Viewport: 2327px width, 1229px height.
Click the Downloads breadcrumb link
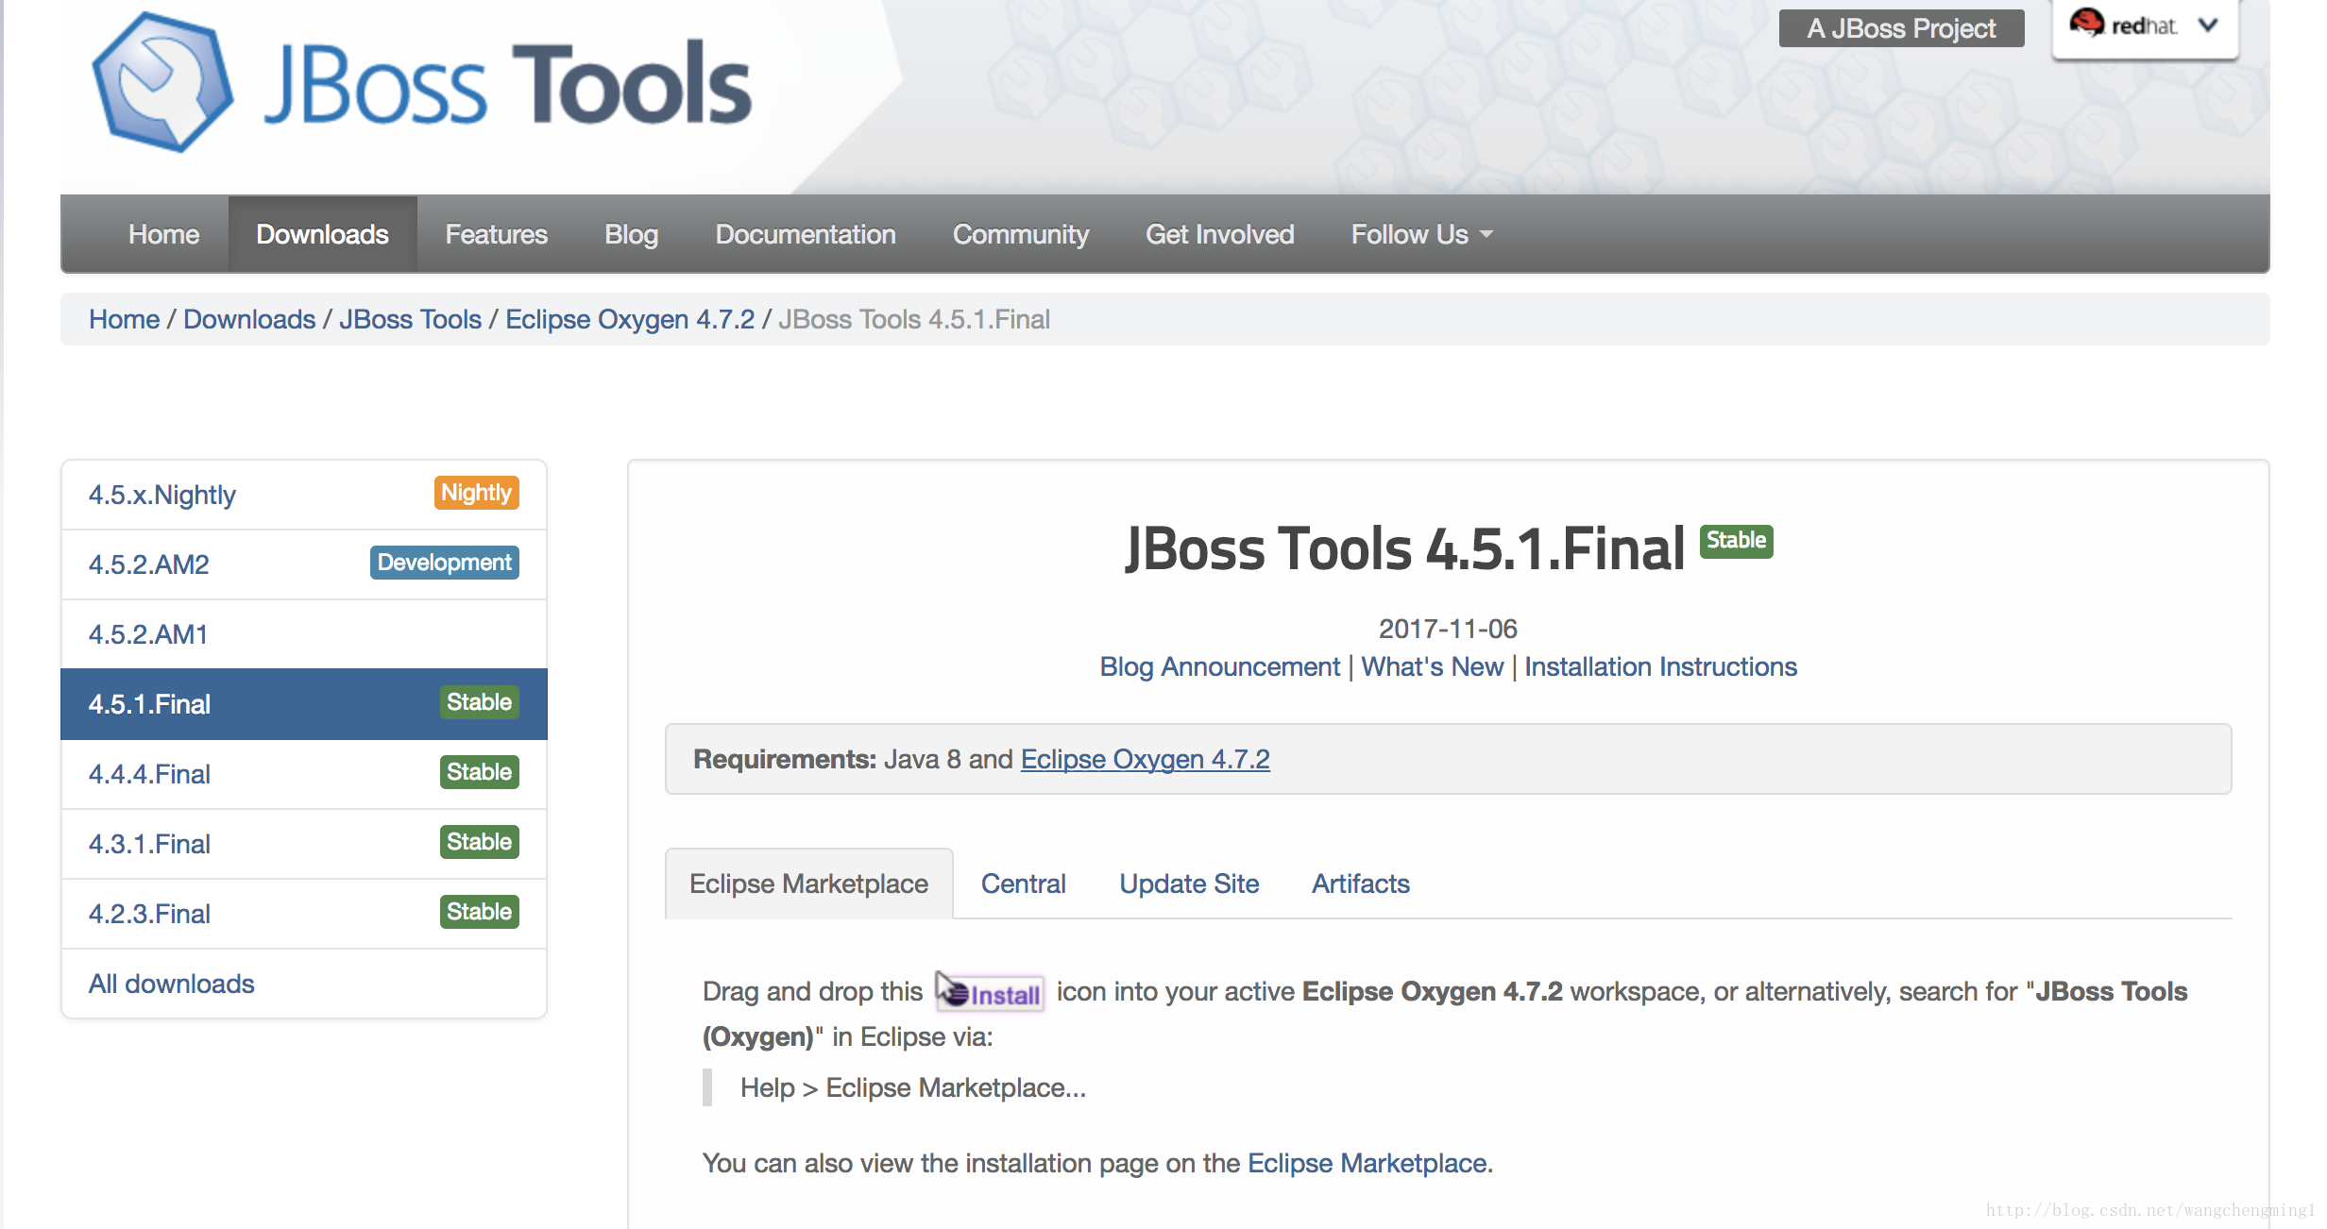pyautogui.click(x=249, y=319)
